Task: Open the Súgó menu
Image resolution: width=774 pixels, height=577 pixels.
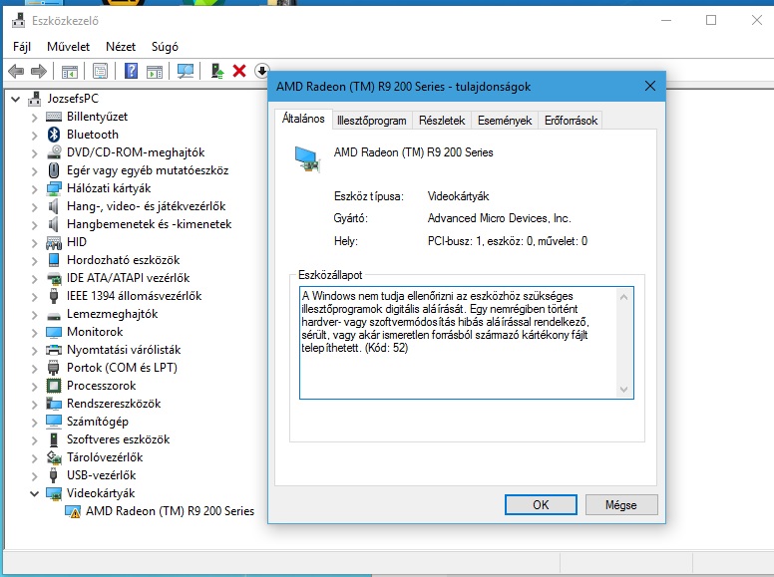Action: pos(165,47)
